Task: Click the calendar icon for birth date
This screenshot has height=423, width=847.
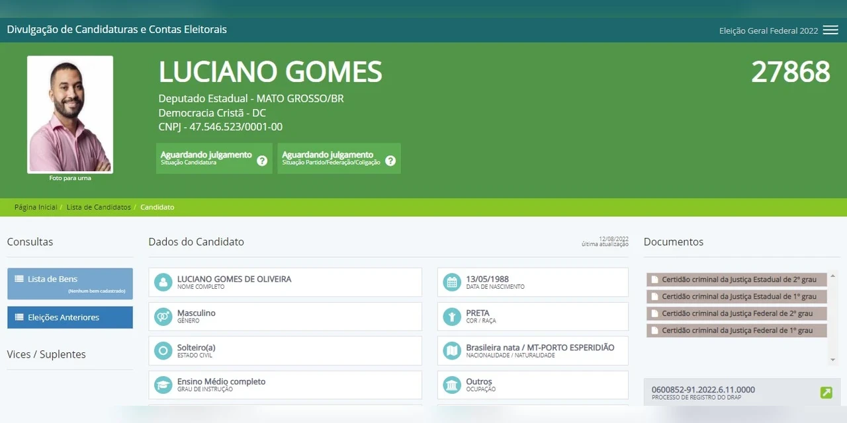Action: (452, 282)
